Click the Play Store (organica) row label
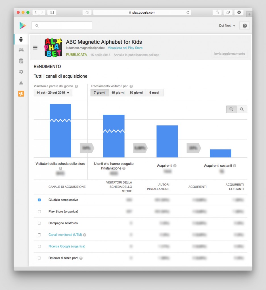 point(63,211)
